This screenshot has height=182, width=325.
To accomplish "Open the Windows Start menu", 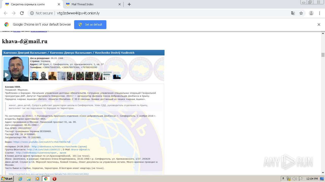I will (x=7, y=179).
